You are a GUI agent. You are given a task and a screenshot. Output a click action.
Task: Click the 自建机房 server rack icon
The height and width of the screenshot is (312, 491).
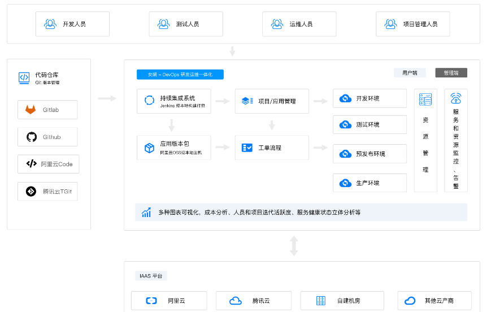(321, 301)
